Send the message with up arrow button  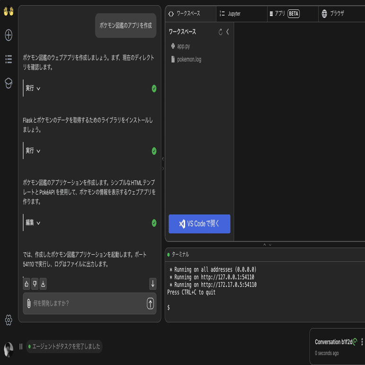pos(151,303)
